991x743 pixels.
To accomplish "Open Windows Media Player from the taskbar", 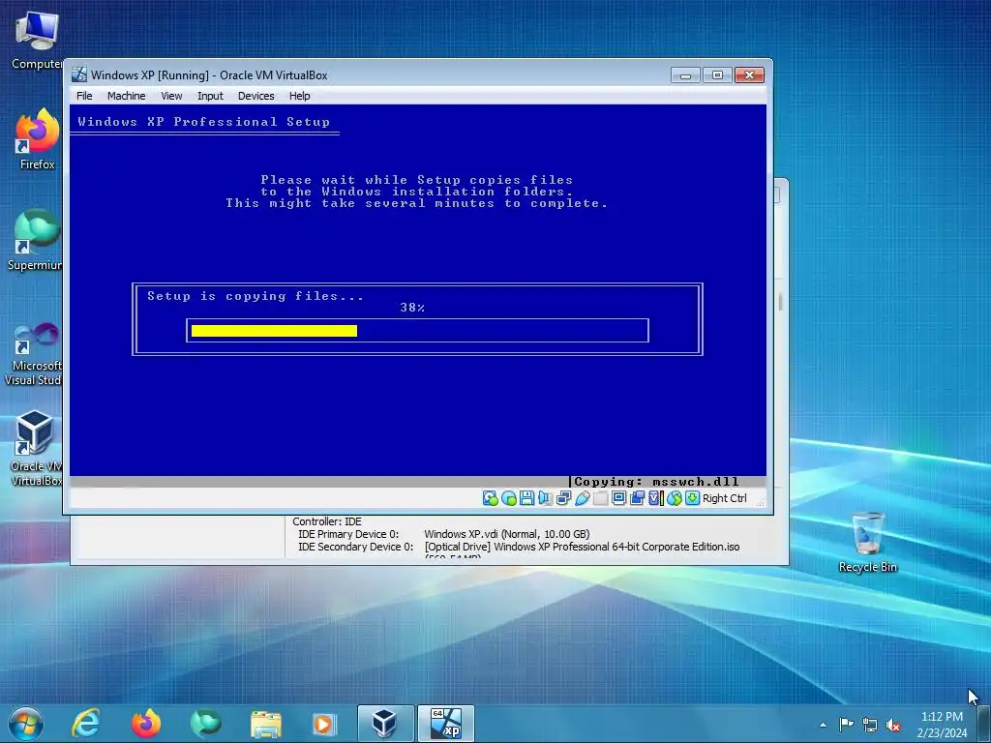I will [325, 724].
